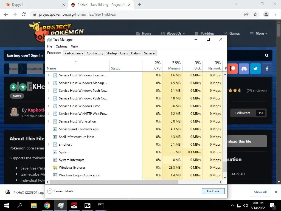
Task: Open the Discord link icon on the webpage
Action: (244, 68)
